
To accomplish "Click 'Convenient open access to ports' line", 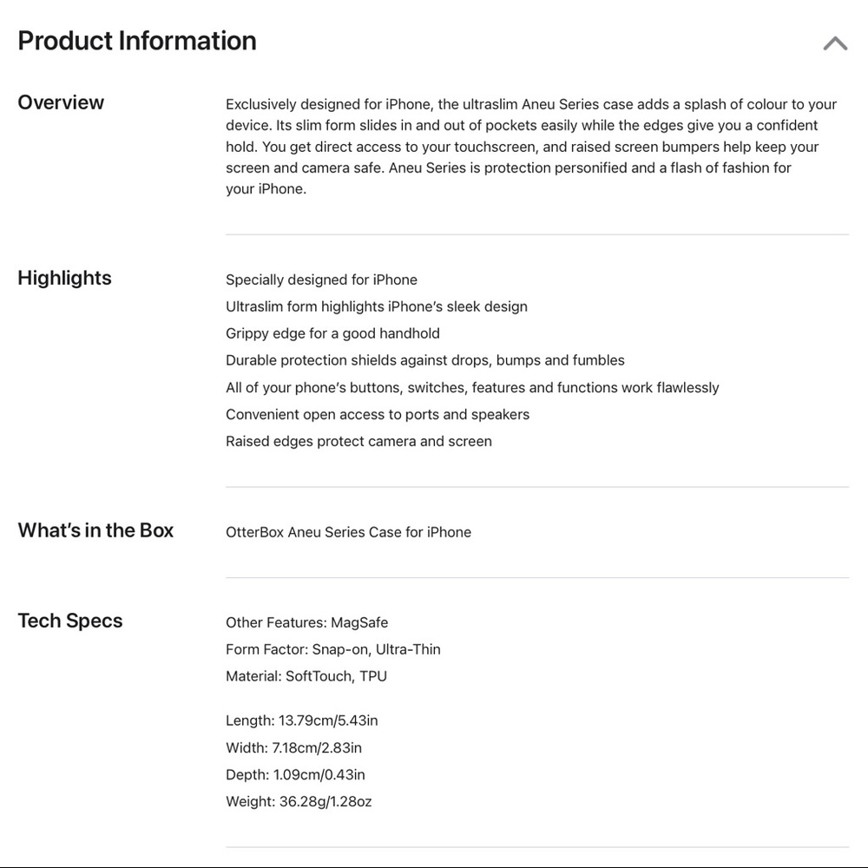I will tap(378, 415).
